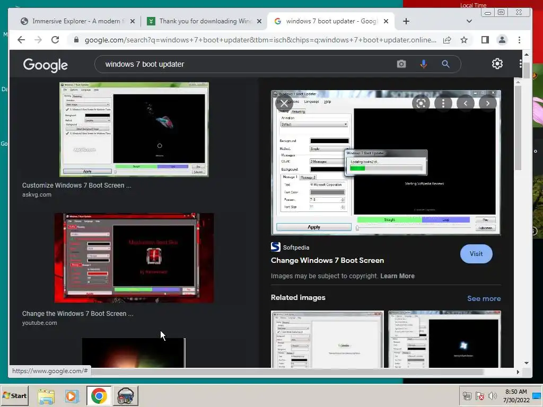Close the windows 7 boot updater tab
The height and width of the screenshot is (407, 543).
(386, 21)
